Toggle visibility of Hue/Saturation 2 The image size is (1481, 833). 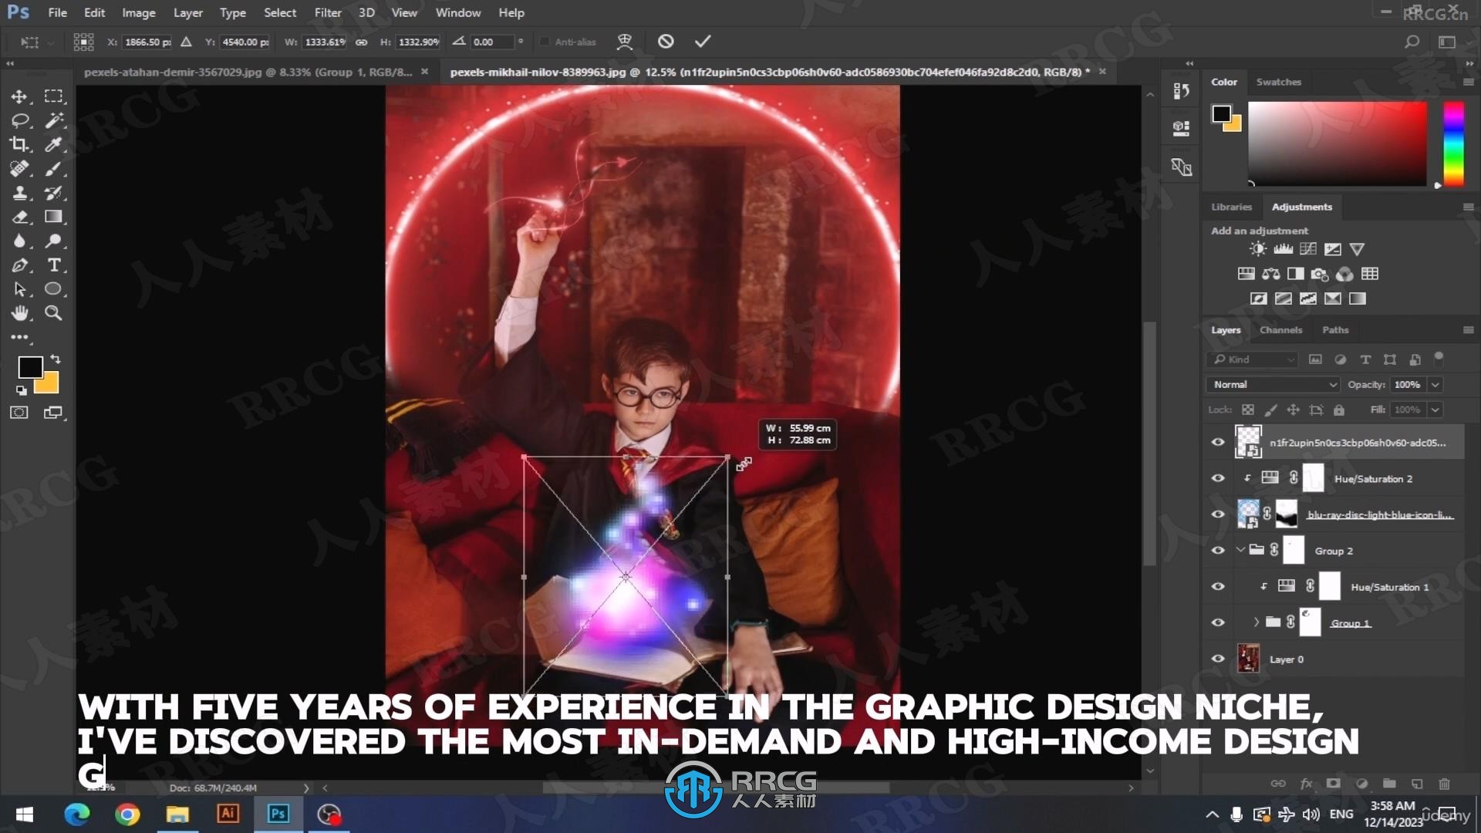point(1217,478)
